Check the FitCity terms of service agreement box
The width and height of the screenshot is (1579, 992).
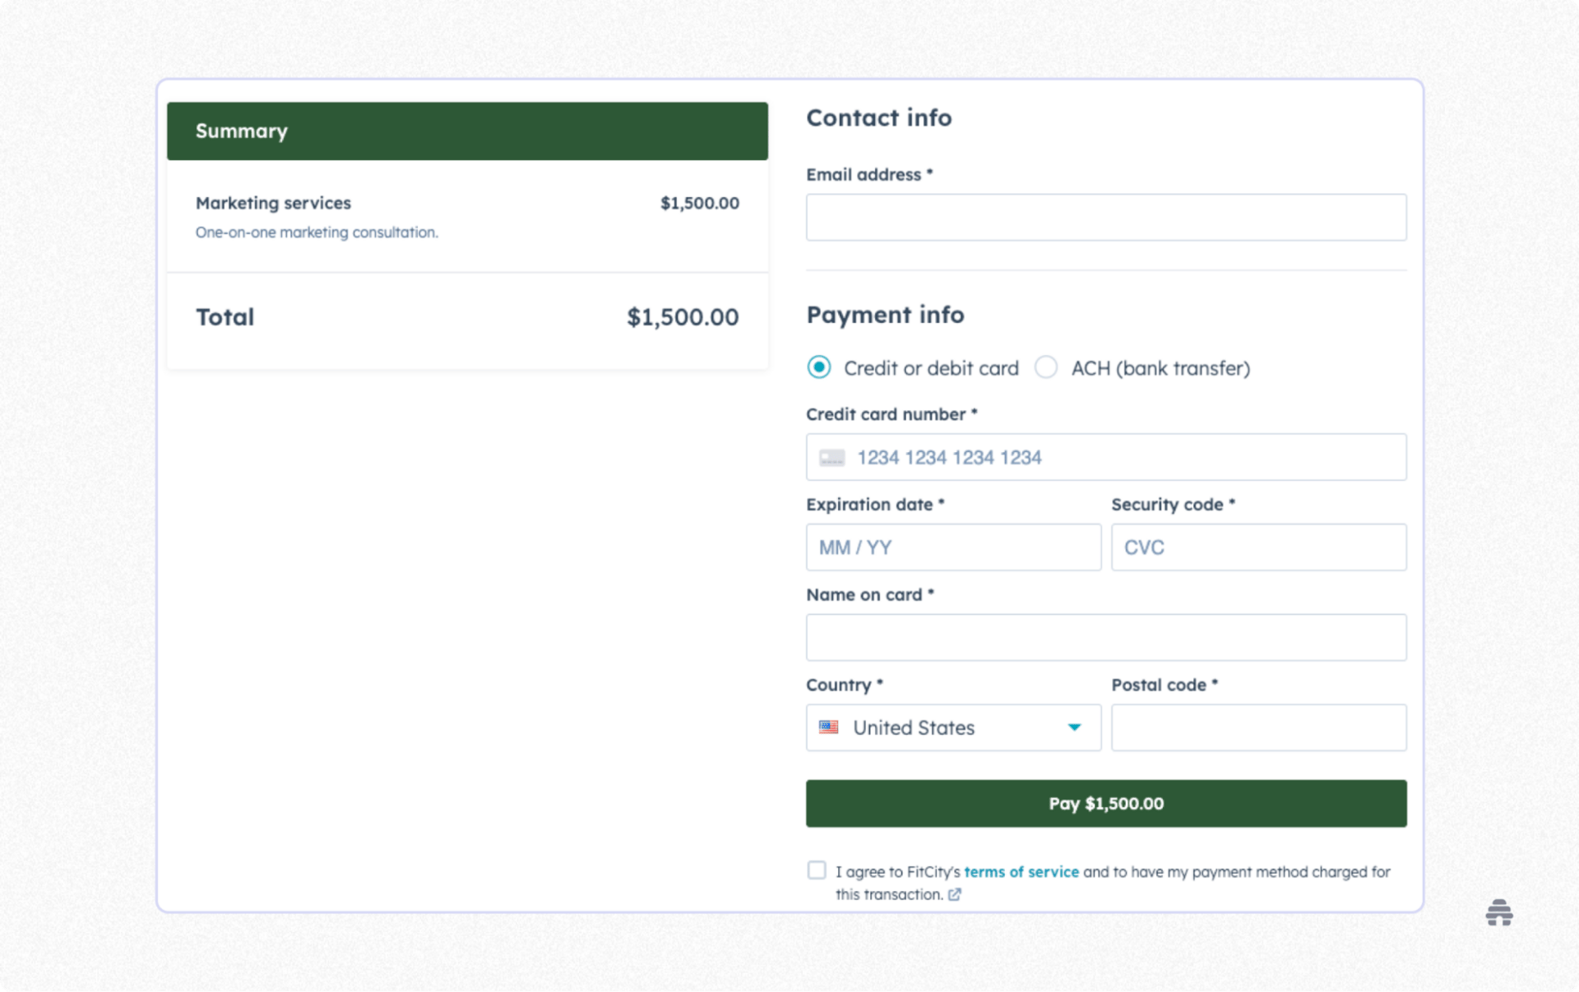pyautogui.click(x=816, y=870)
